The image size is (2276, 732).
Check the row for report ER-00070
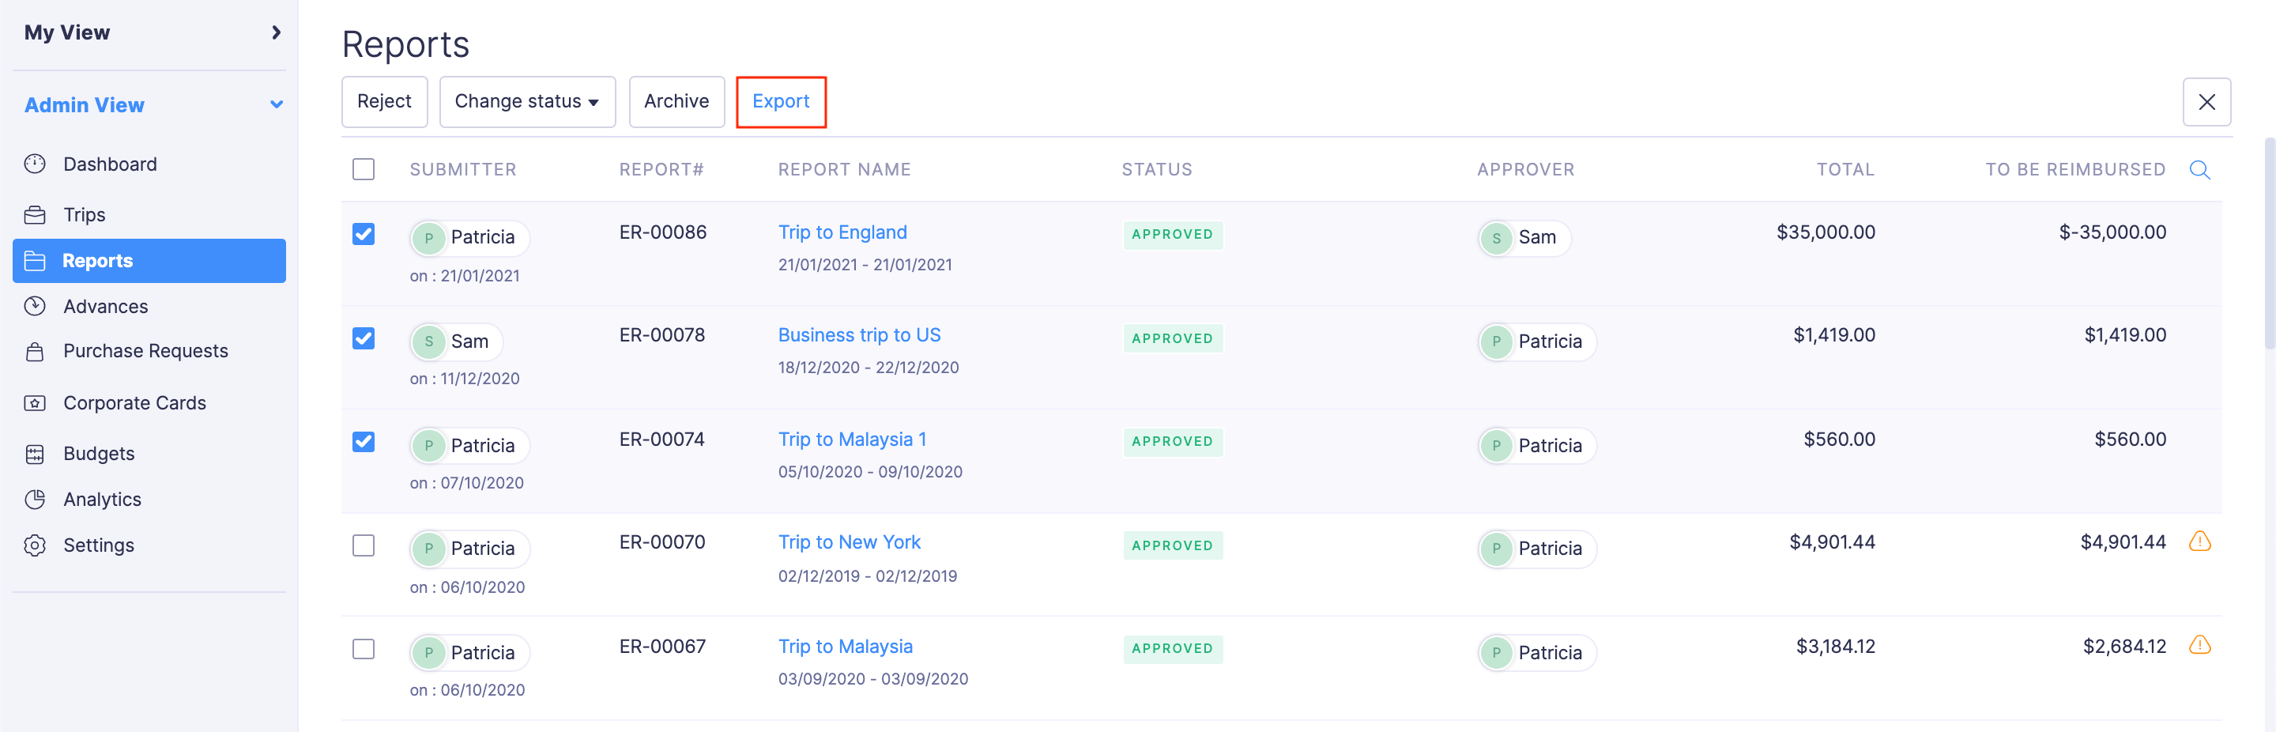[x=364, y=545]
